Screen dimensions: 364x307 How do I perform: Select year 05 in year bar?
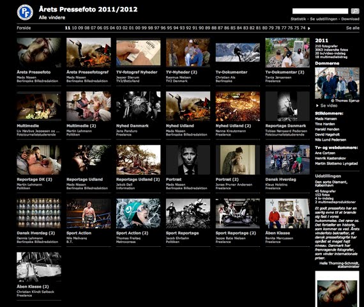click(106, 28)
